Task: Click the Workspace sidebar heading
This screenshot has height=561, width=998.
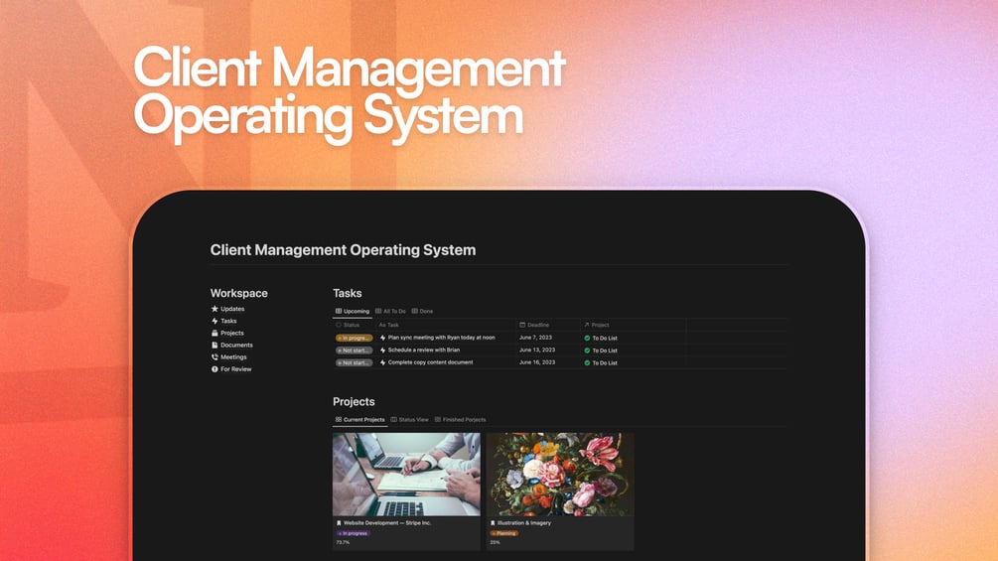Action: click(238, 293)
